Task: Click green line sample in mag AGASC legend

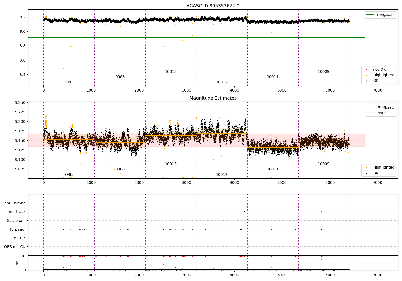Action: [x=370, y=15]
